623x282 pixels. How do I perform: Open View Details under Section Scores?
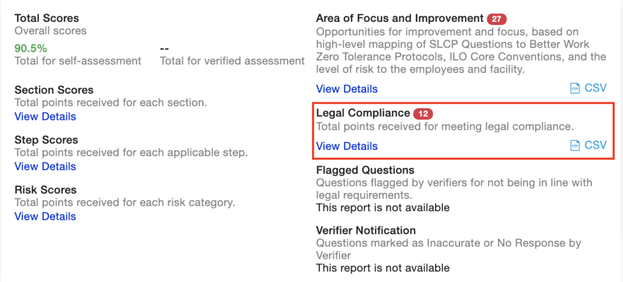coord(45,116)
